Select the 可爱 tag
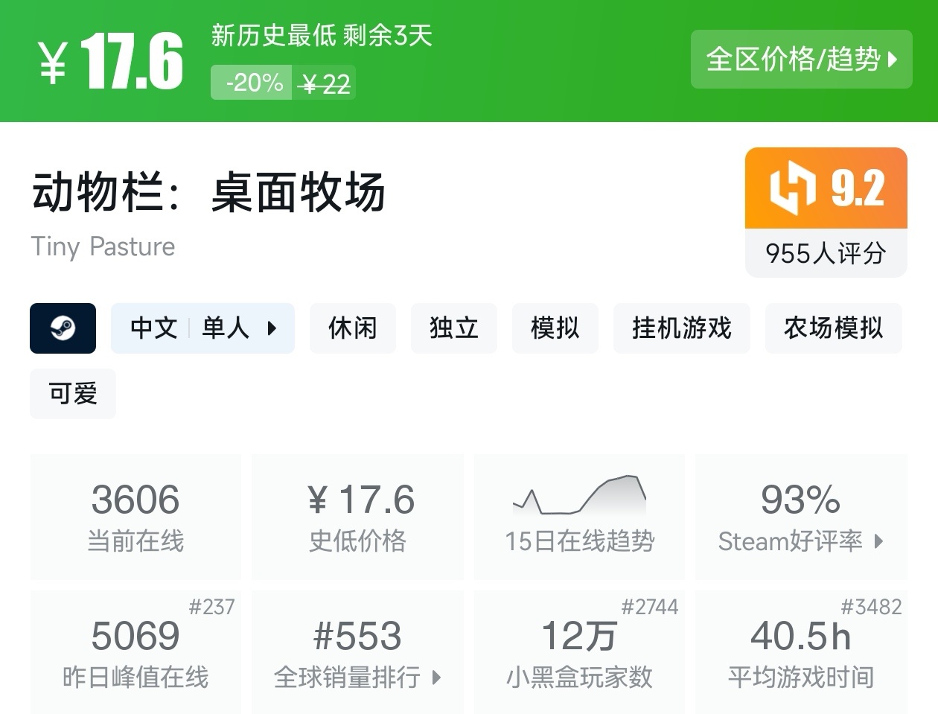Screen dimensions: 938x714 pos(73,393)
